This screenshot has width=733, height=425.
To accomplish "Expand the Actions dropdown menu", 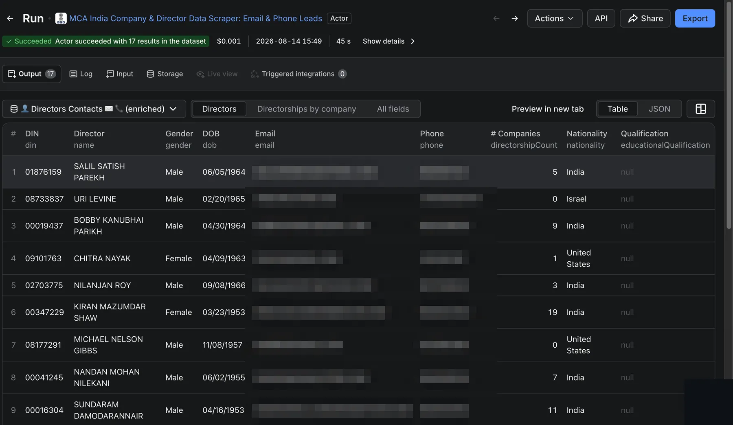I will click(x=555, y=18).
